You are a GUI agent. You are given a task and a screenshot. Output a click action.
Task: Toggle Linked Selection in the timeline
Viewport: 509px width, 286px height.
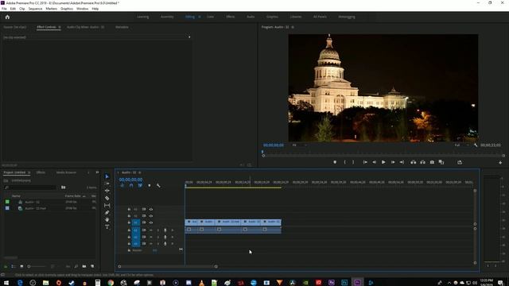140,185
